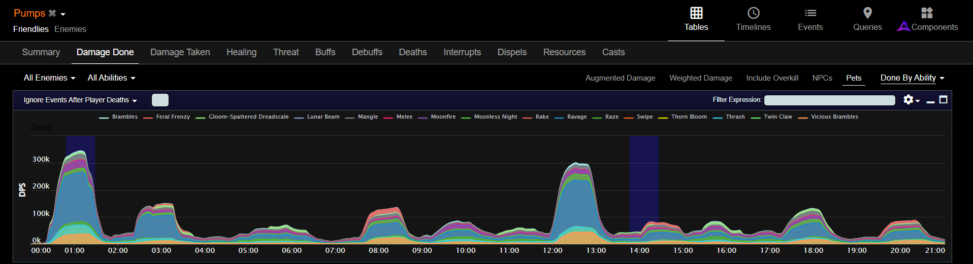Expand the All Abilities dropdown
This screenshot has height=264, width=973.
111,78
